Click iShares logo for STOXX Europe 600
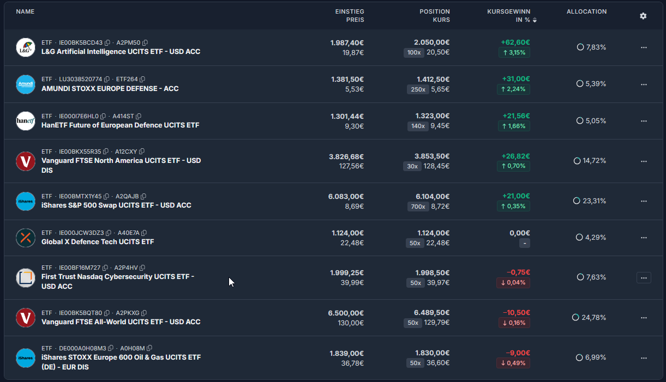The width and height of the screenshot is (666, 382). [26, 358]
